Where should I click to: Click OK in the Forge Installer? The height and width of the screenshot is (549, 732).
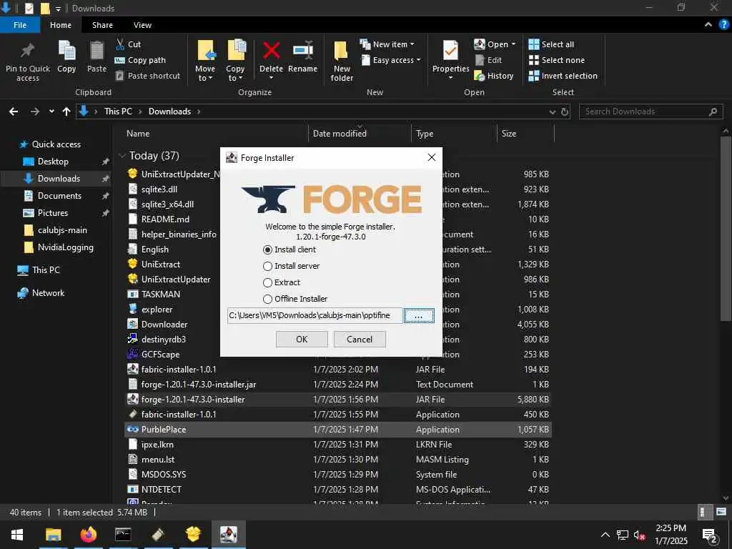pyautogui.click(x=302, y=340)
